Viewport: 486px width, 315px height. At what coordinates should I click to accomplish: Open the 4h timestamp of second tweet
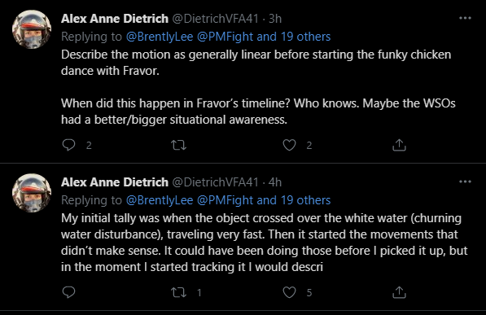[x=275, y=182]
